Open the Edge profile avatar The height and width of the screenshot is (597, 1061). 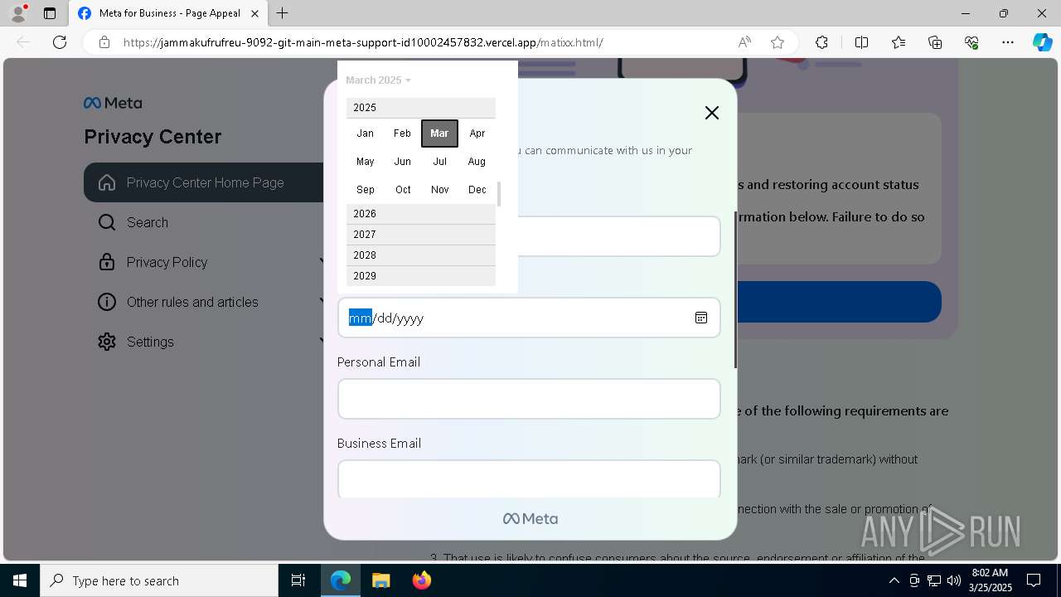point(18,13)
